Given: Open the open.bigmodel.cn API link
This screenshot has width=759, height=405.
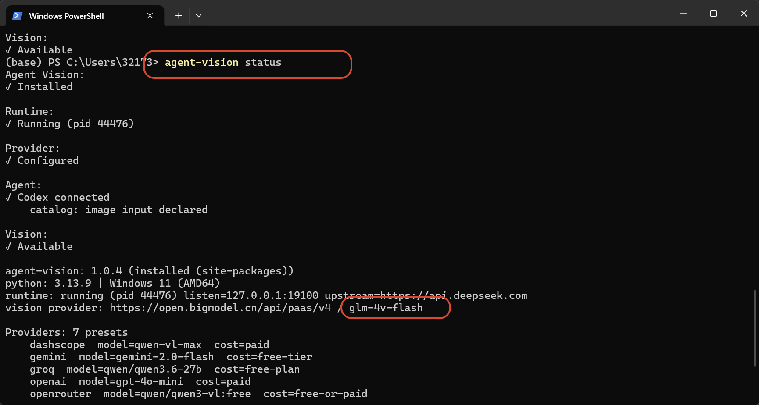Looking at the screenshot, I should (220, 308).
